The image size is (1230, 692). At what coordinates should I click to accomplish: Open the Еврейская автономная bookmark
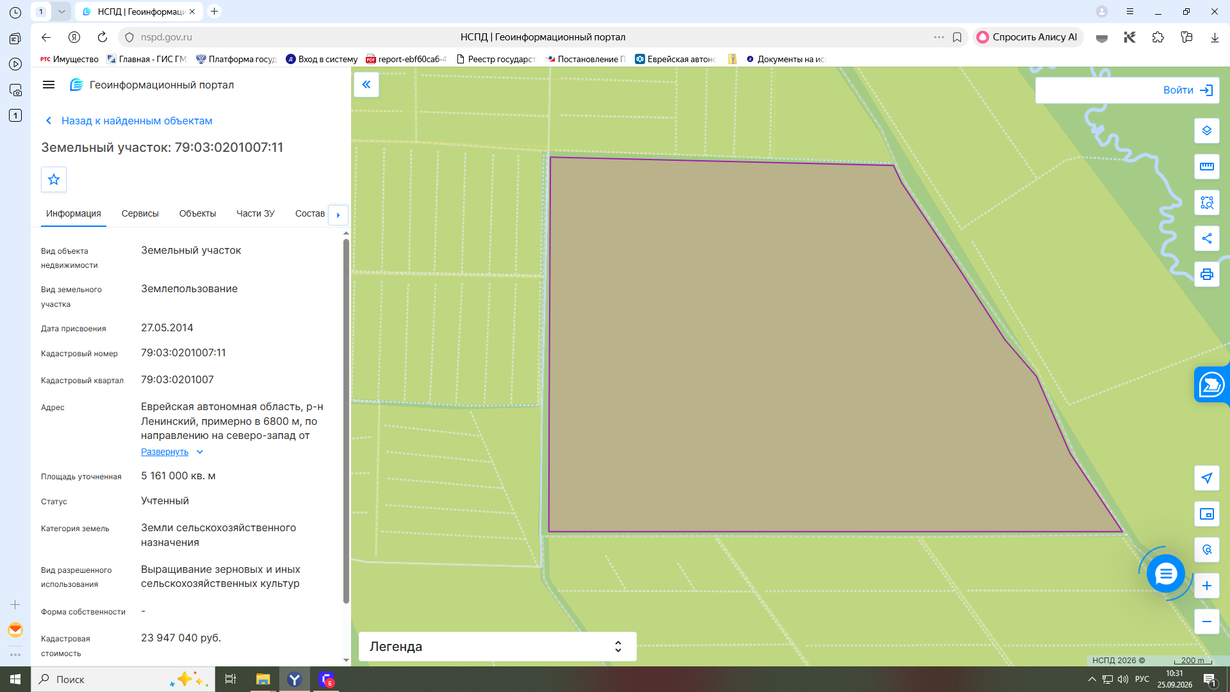(675, 59)
